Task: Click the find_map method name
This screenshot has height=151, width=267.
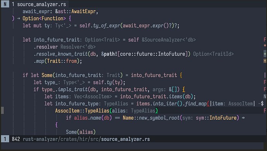Action: click(196, 103)
